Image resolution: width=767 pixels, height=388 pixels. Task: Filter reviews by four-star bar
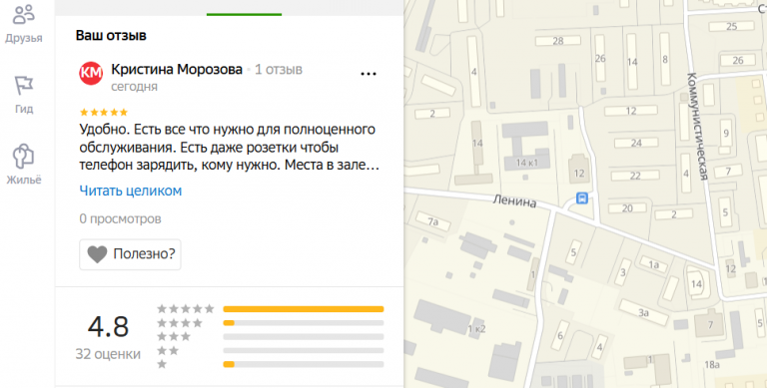304,323
